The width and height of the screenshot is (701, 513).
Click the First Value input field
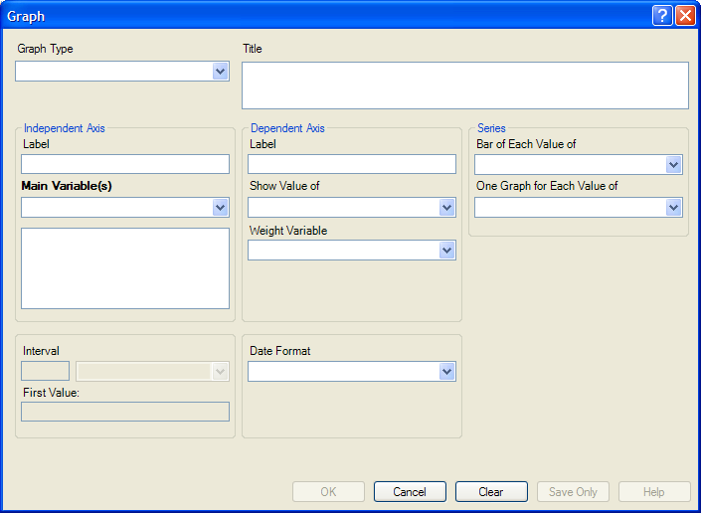pyautogui.click(x=124, y=412)
